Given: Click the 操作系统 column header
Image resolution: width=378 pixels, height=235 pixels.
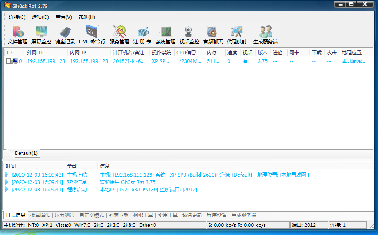Looking at the screenshot, I should (x=162, y=52).
